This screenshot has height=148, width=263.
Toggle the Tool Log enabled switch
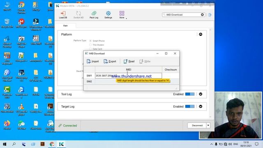(190, 94)
